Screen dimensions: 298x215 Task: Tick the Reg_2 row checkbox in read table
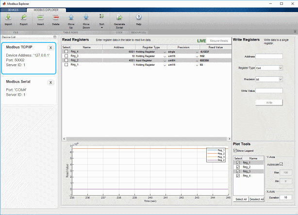(x=66, y=60)
